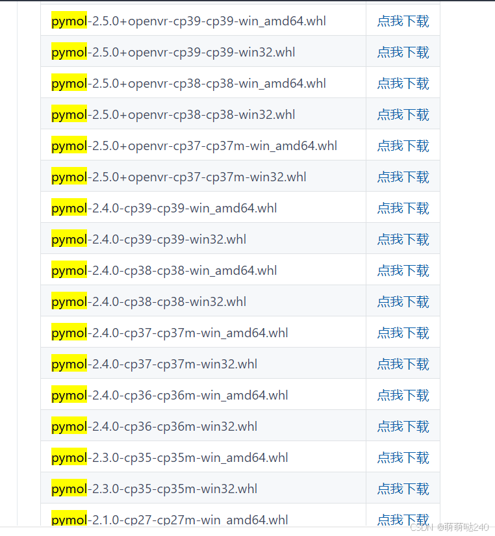Viewport: 495px width, 536px height.
Task: Download pymol-2.4.0-cp39-cp39-win32.whl via its 点我下载 link
Action: click(403, 239)
